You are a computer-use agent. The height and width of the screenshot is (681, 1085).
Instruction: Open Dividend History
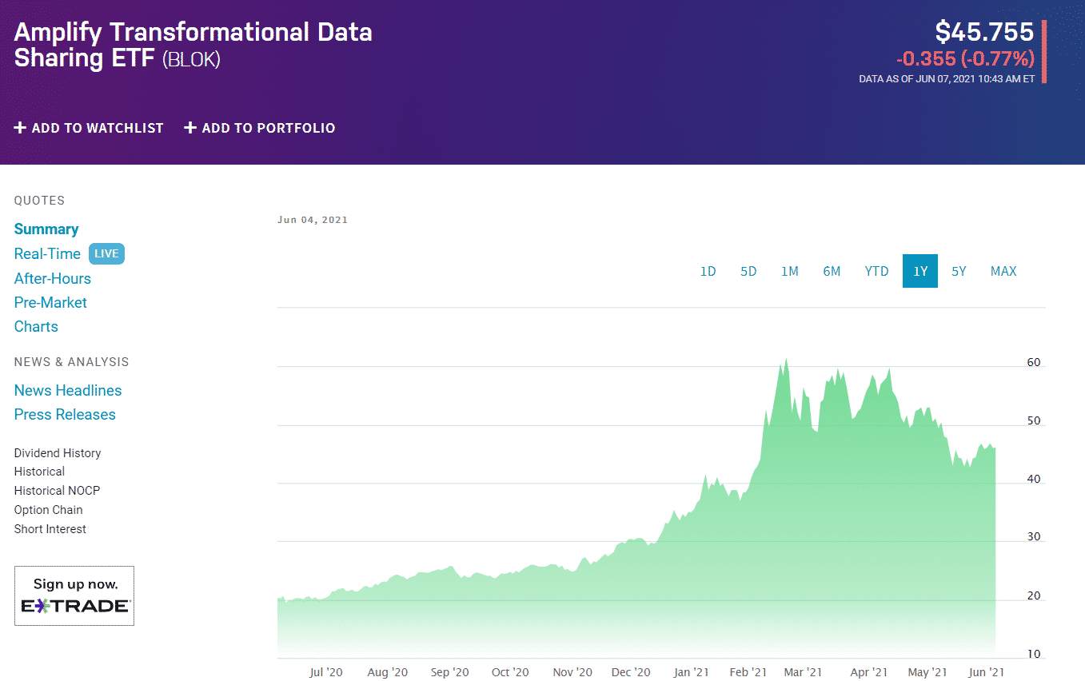58,453
